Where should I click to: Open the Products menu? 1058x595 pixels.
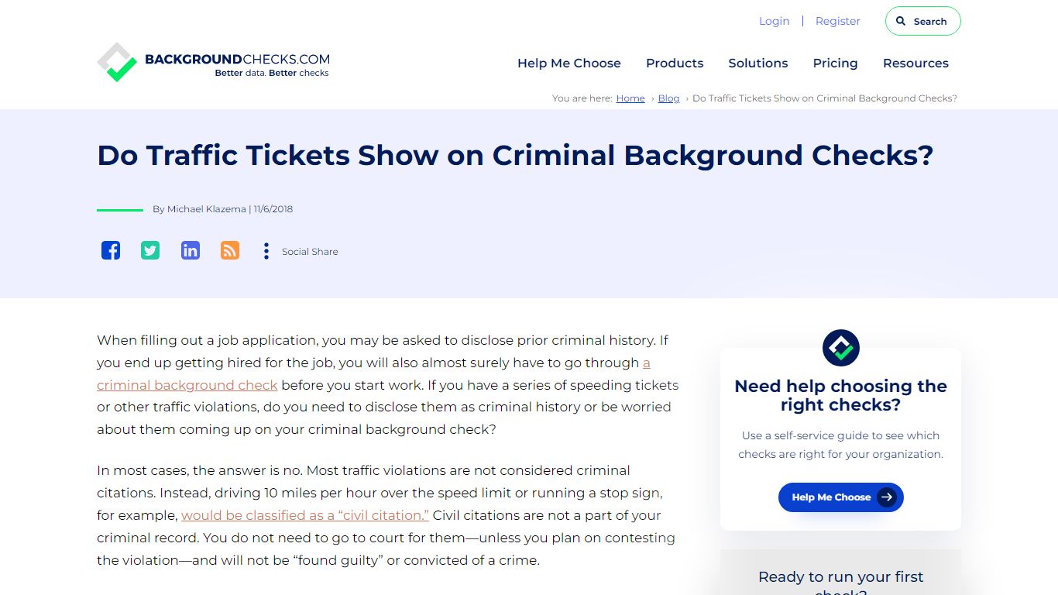pos(675,64)
